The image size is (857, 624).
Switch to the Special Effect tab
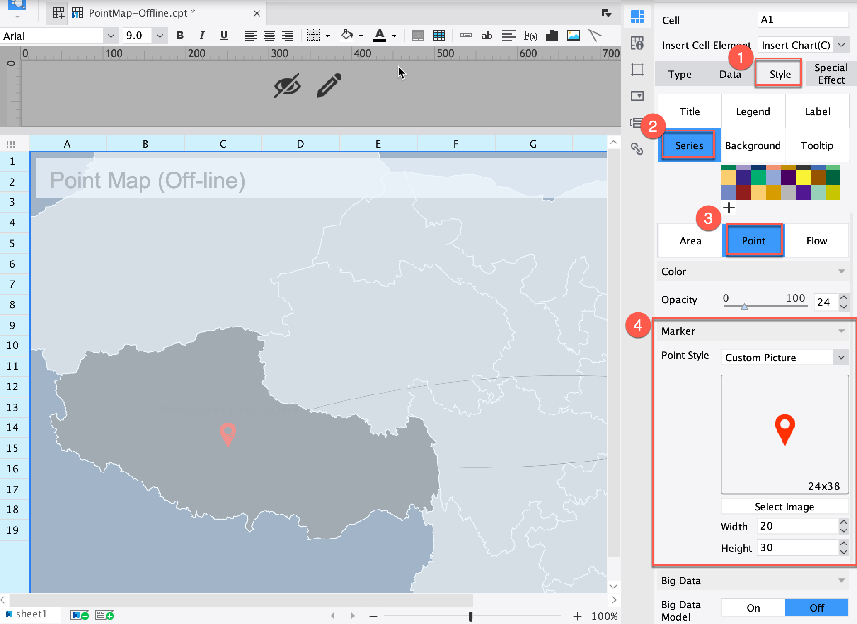tap(831, 74)
